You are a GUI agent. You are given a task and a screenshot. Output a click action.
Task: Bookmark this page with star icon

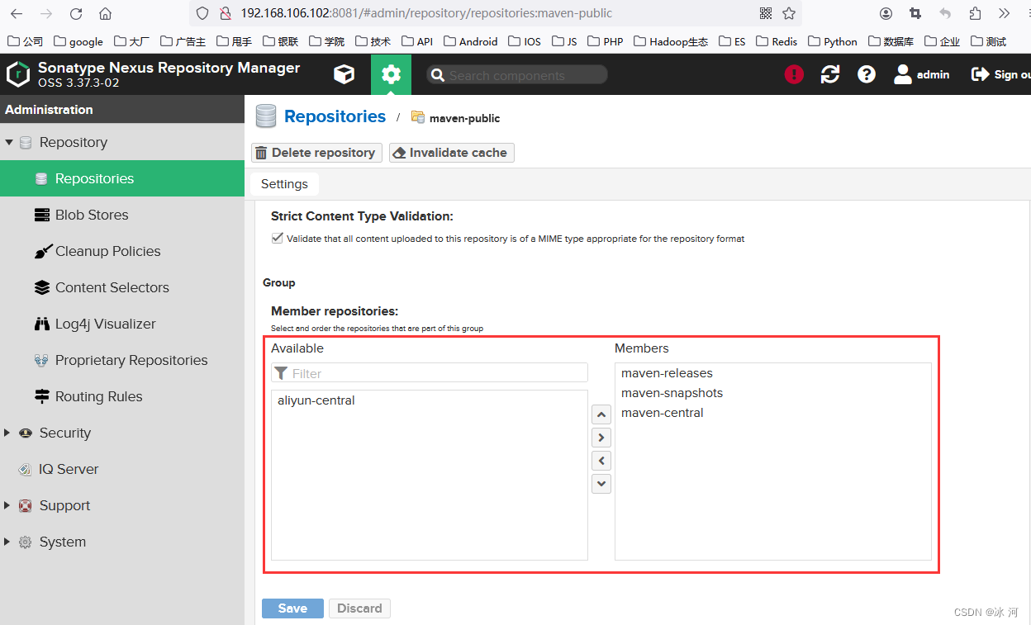coord(789,13)
